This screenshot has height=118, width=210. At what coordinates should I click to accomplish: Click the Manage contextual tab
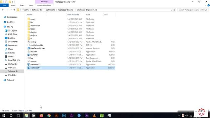pos(44,2)
